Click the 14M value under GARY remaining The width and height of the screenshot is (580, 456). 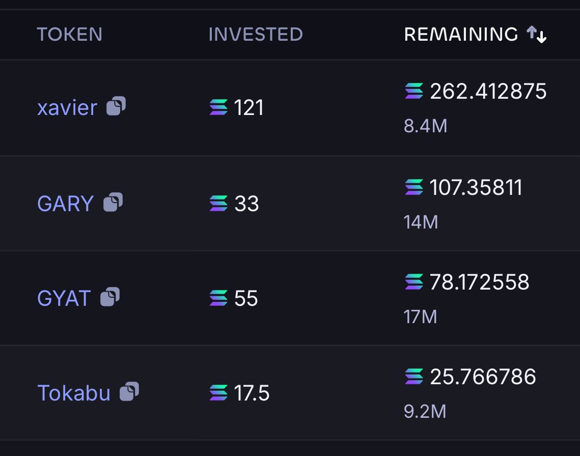[421, 222]
